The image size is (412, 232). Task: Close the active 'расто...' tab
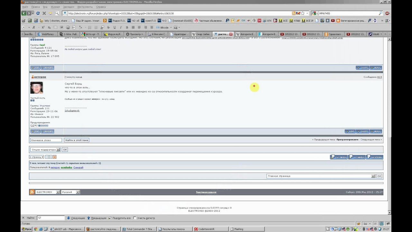231,34
